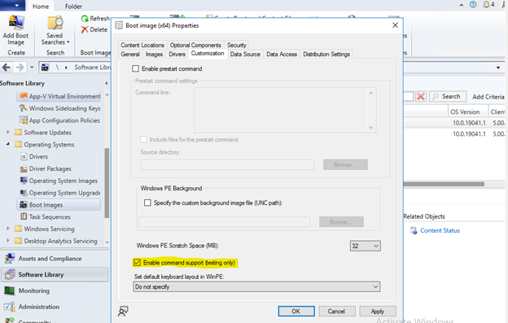This screenshot has width=508, height=323.
Task: Click OK in the properties dialog
Action: tap(296, 312)
